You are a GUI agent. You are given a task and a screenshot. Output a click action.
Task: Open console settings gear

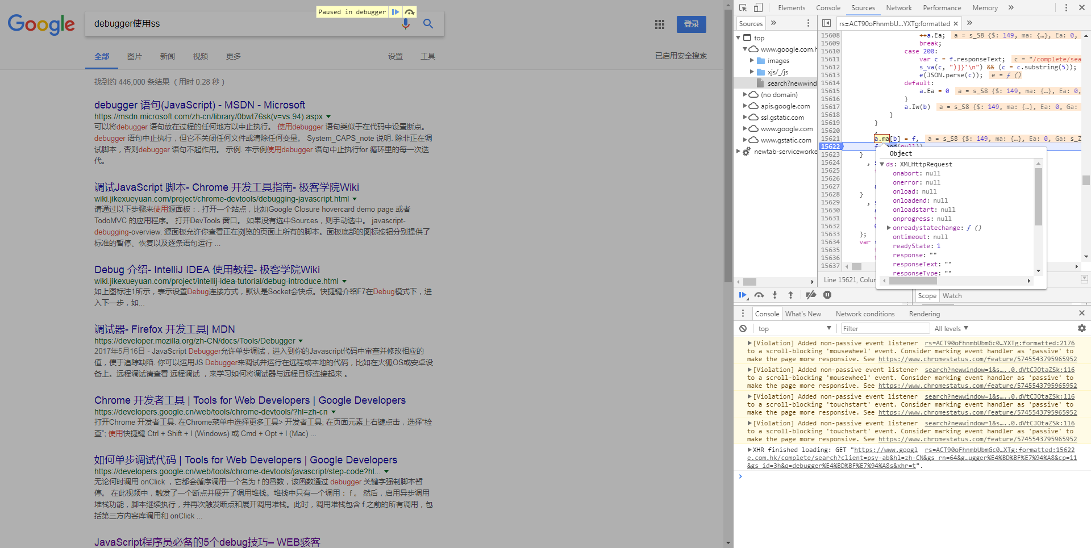point(1081,328)
